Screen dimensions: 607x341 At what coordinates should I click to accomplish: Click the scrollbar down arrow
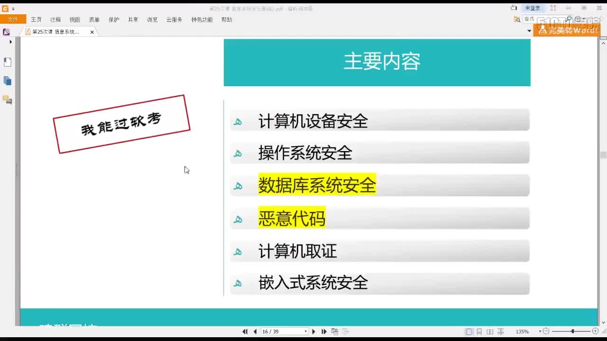[603, 323]
